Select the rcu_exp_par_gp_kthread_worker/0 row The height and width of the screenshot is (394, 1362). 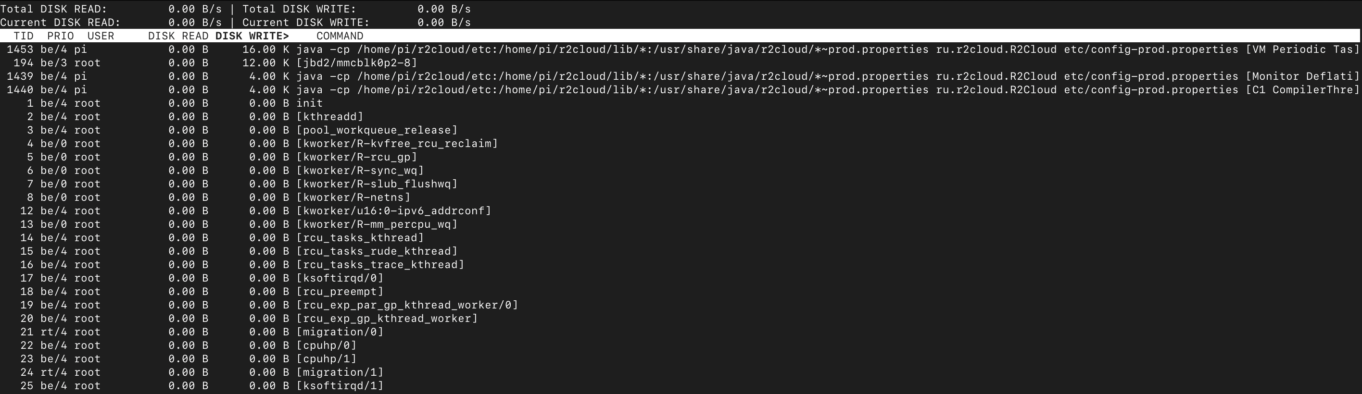pyautogui.click(x=406, y=305)
